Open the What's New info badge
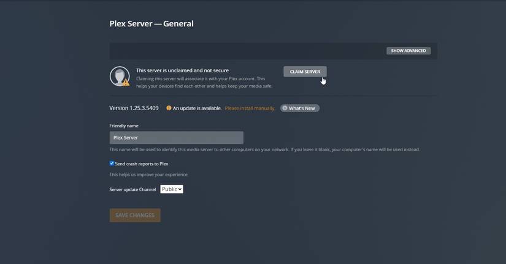 (x=300, y=108)
